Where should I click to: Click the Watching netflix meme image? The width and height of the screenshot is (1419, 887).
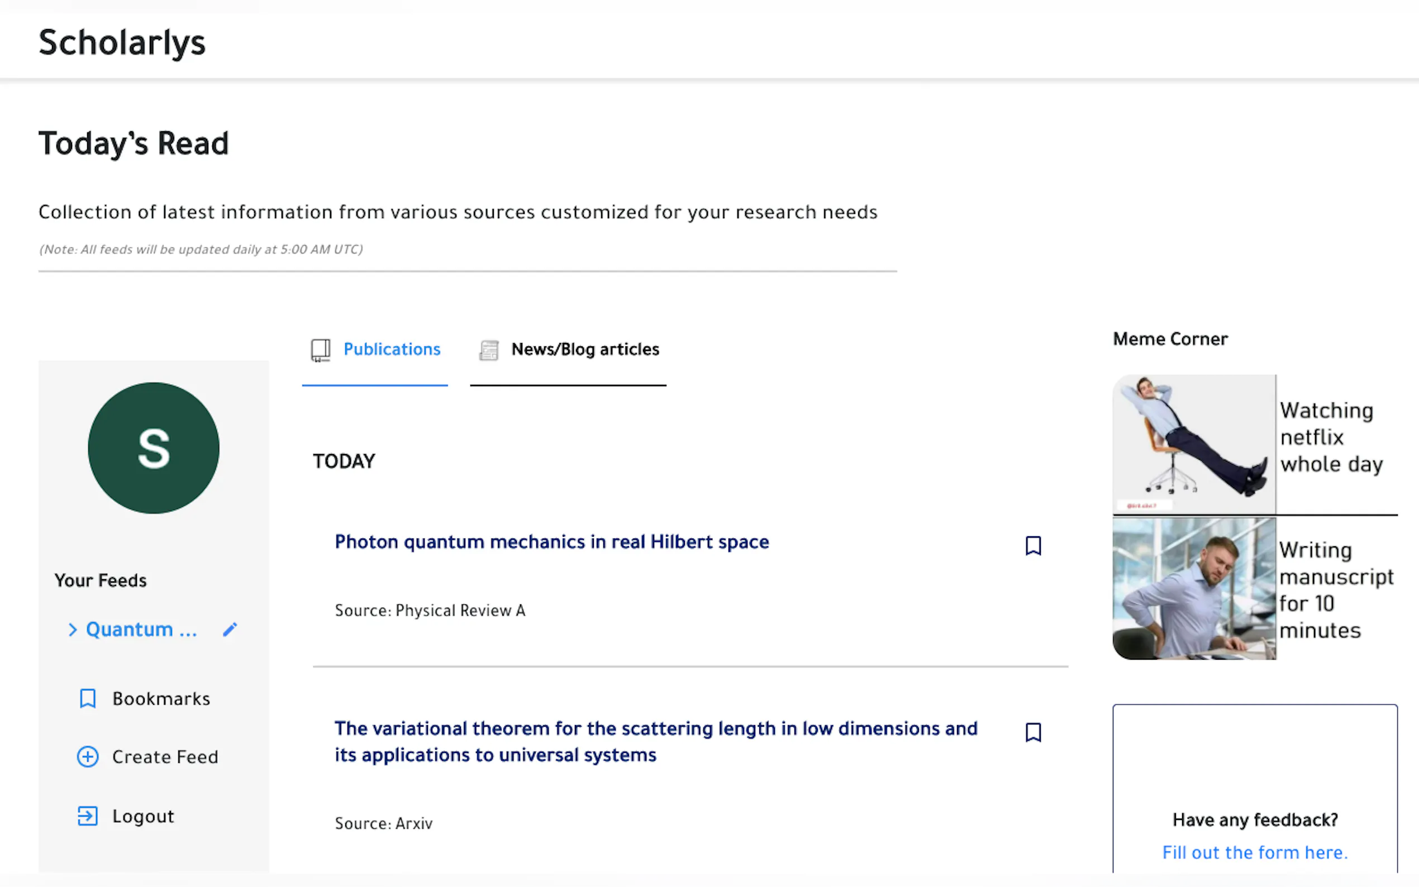[1194, 444]
